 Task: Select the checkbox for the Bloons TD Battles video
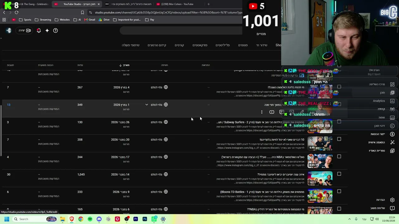[339, 191]
